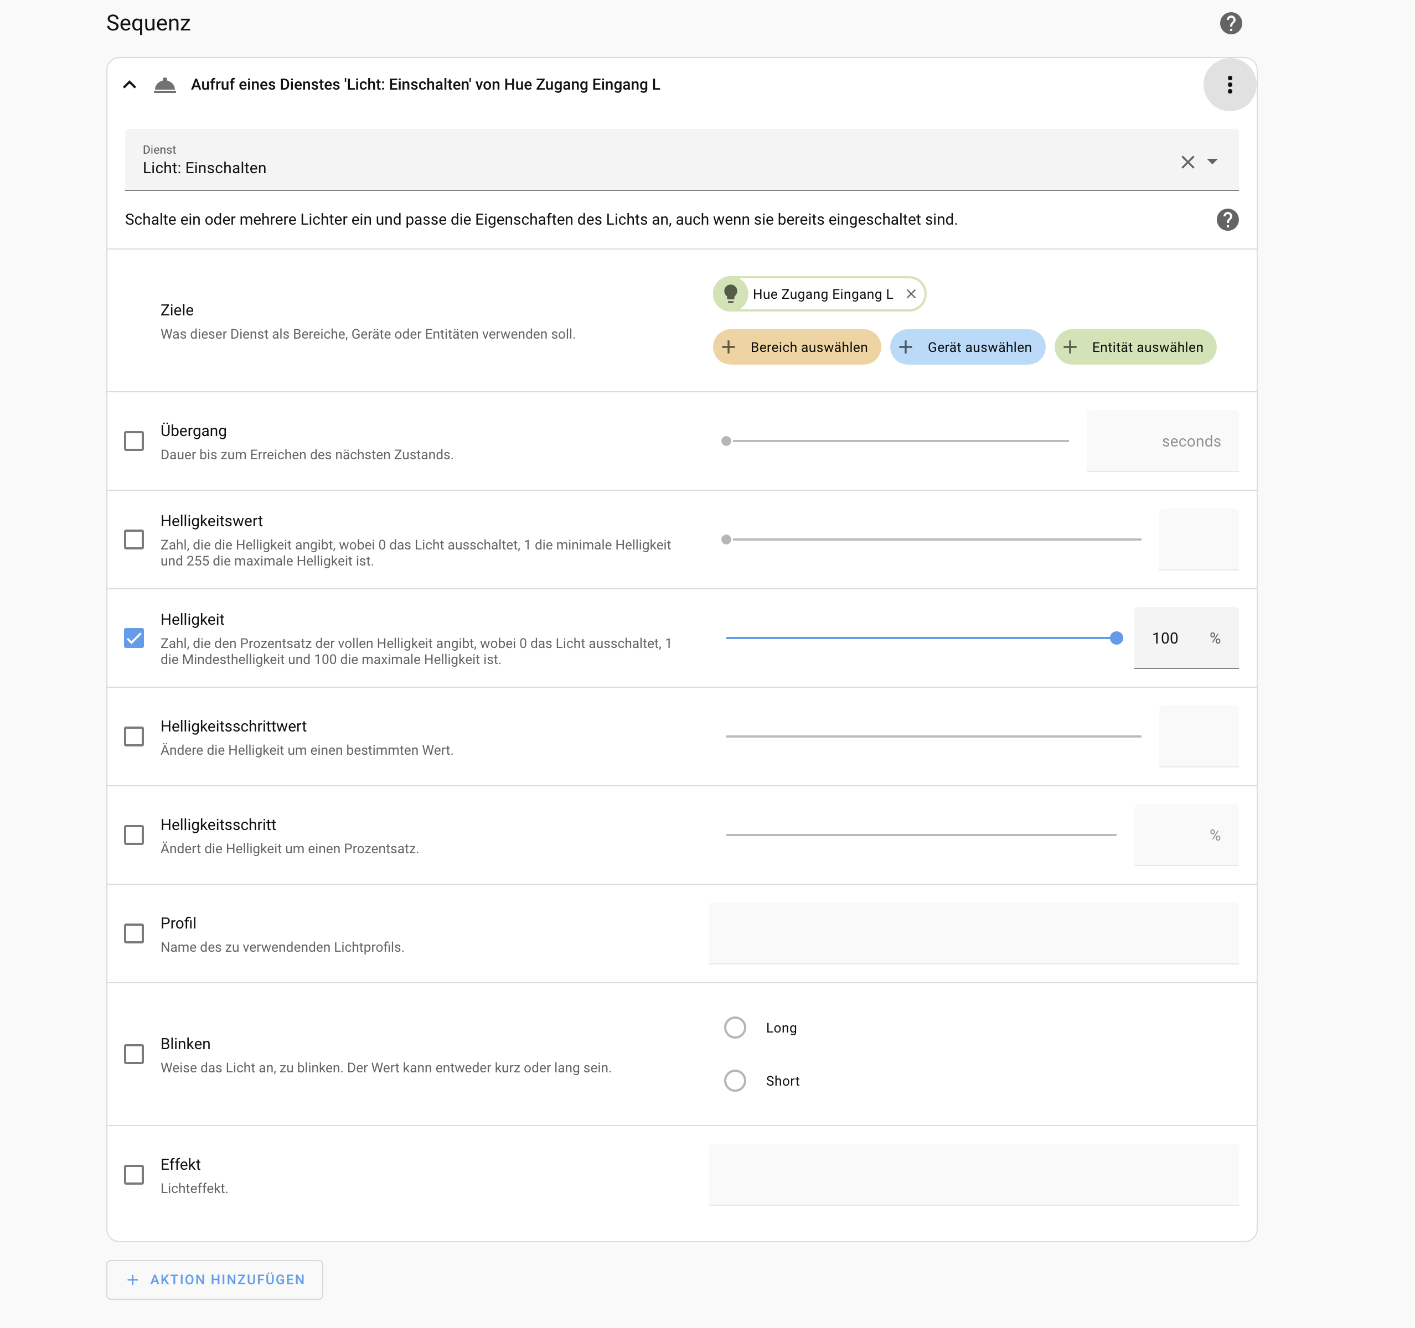Enable the Übergang checkbox
Viewport: 1415px width, 1328px height.
[134, 441]
